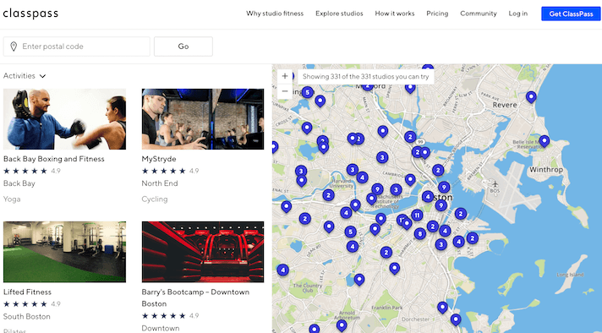
Task: Click the Get ClassPass button
Action: tap(571, 14)
